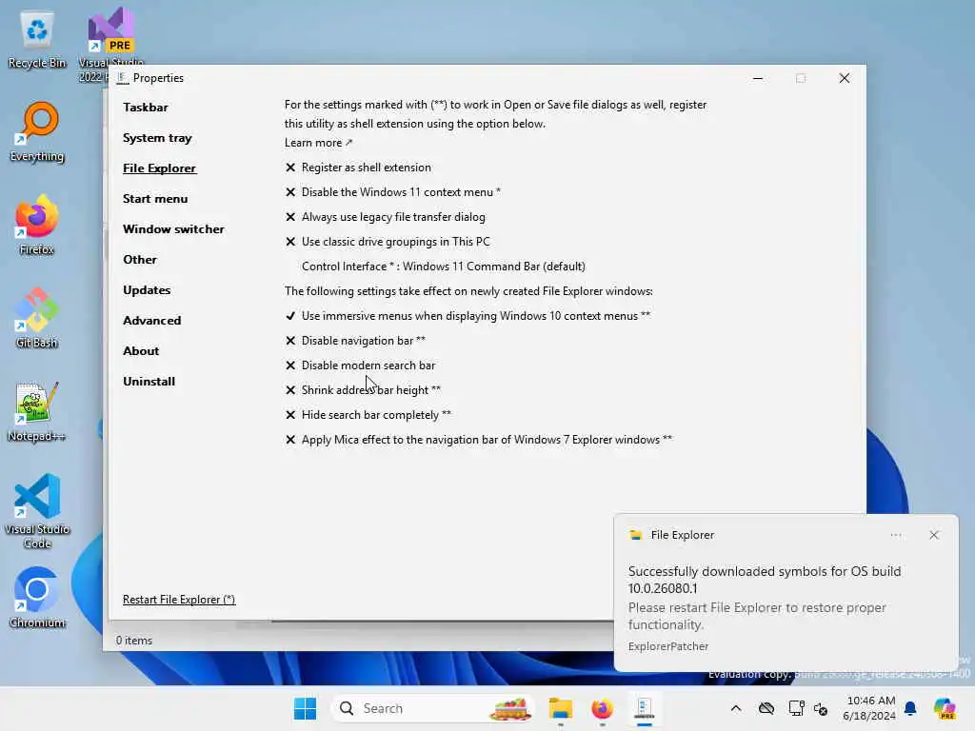Click the '0 items' status bar text
The image size is (975, 731).
pos(133,641)
